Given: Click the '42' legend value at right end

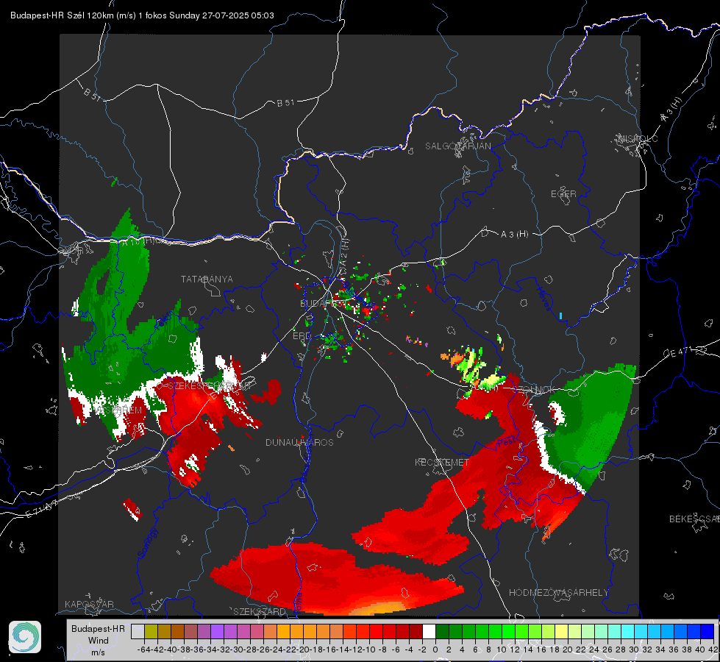Looking at the screenshot, I should pyautogui.click(x=713, y=649).
